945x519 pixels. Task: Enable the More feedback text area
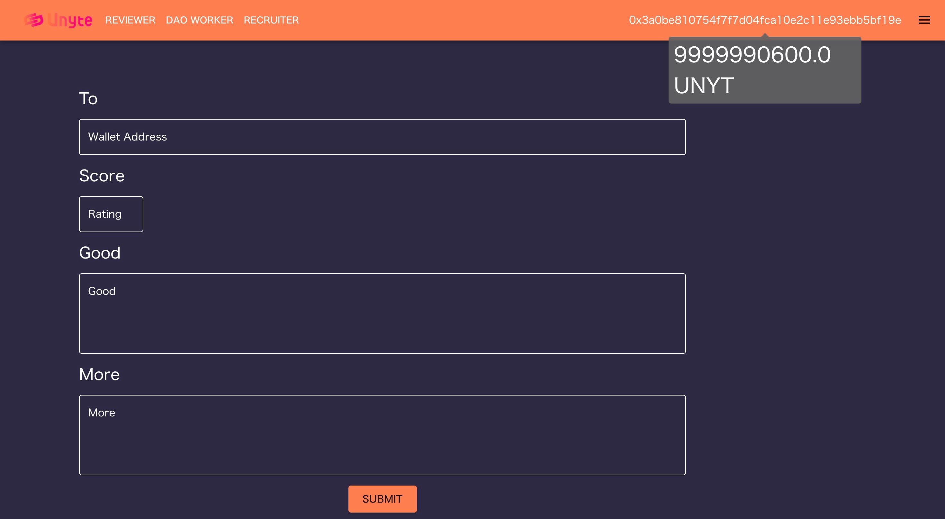pyautogui.click(x=382, y=435)
